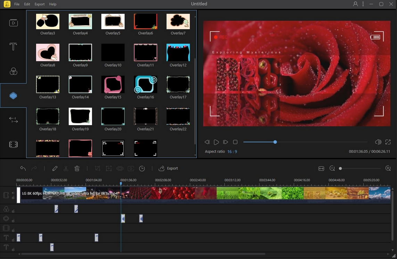Click the Export button in the toolbar
Screen dimensions: 397x259
168,168
